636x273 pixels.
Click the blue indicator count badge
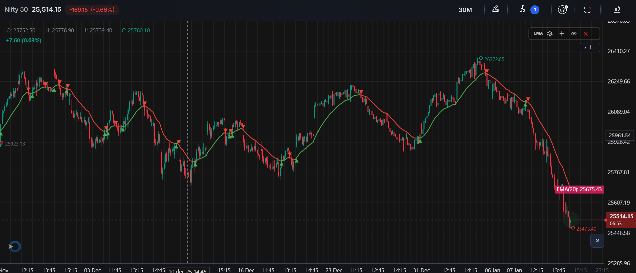pos(535,10)
